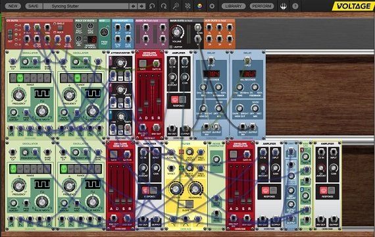Click the VOLTAGE logo
The width and height of the screenshot is (375, 237).
(353, 6)
